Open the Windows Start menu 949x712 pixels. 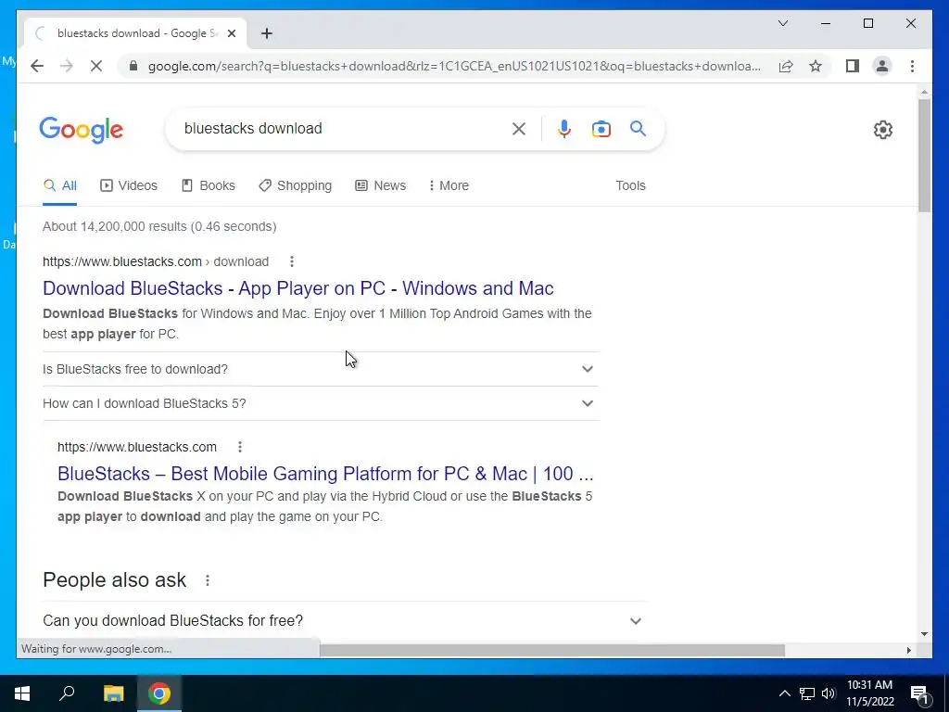[x=22, y=693]
